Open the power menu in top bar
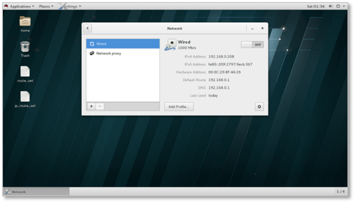 339,6
